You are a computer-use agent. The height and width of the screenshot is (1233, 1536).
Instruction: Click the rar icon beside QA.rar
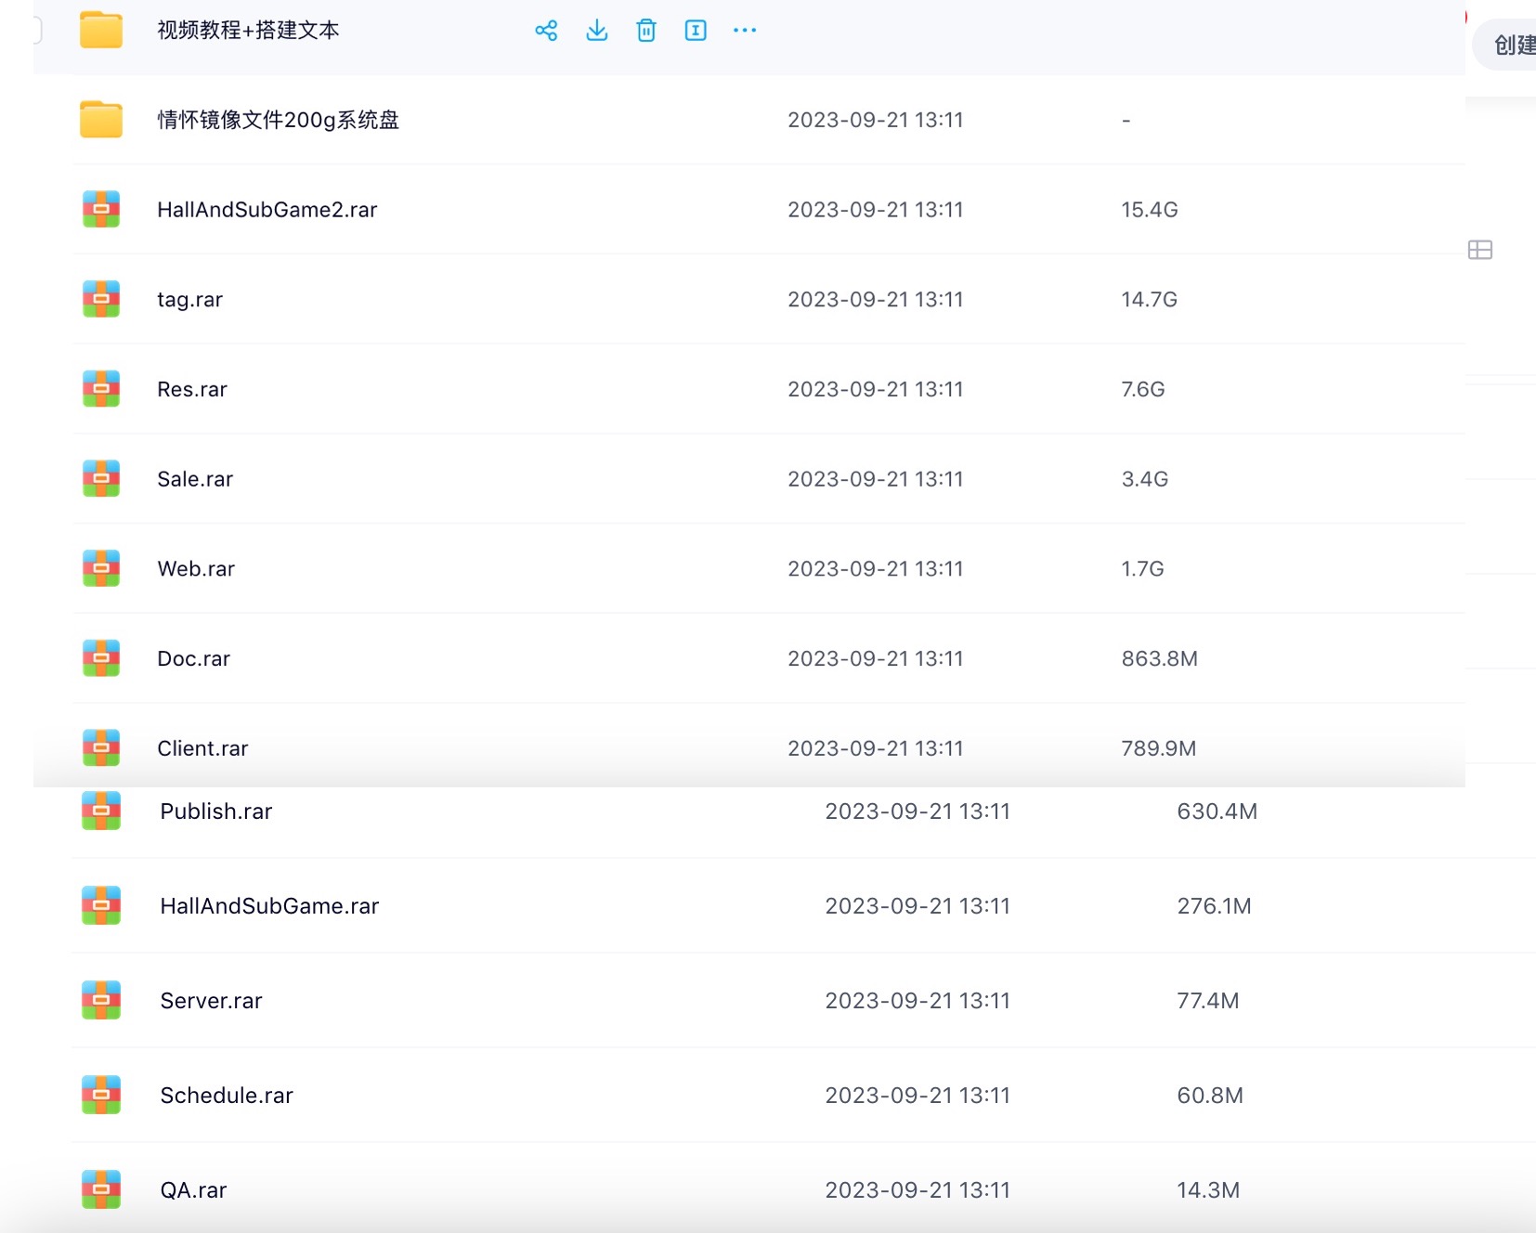pos(101,1188)
